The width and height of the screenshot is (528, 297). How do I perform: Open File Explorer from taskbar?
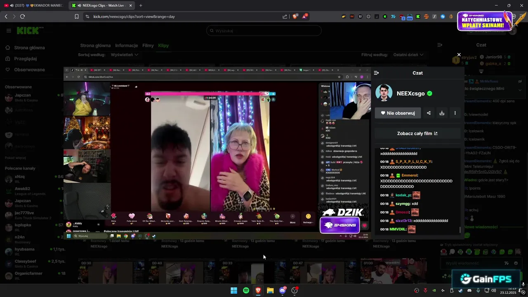[270, 290]
